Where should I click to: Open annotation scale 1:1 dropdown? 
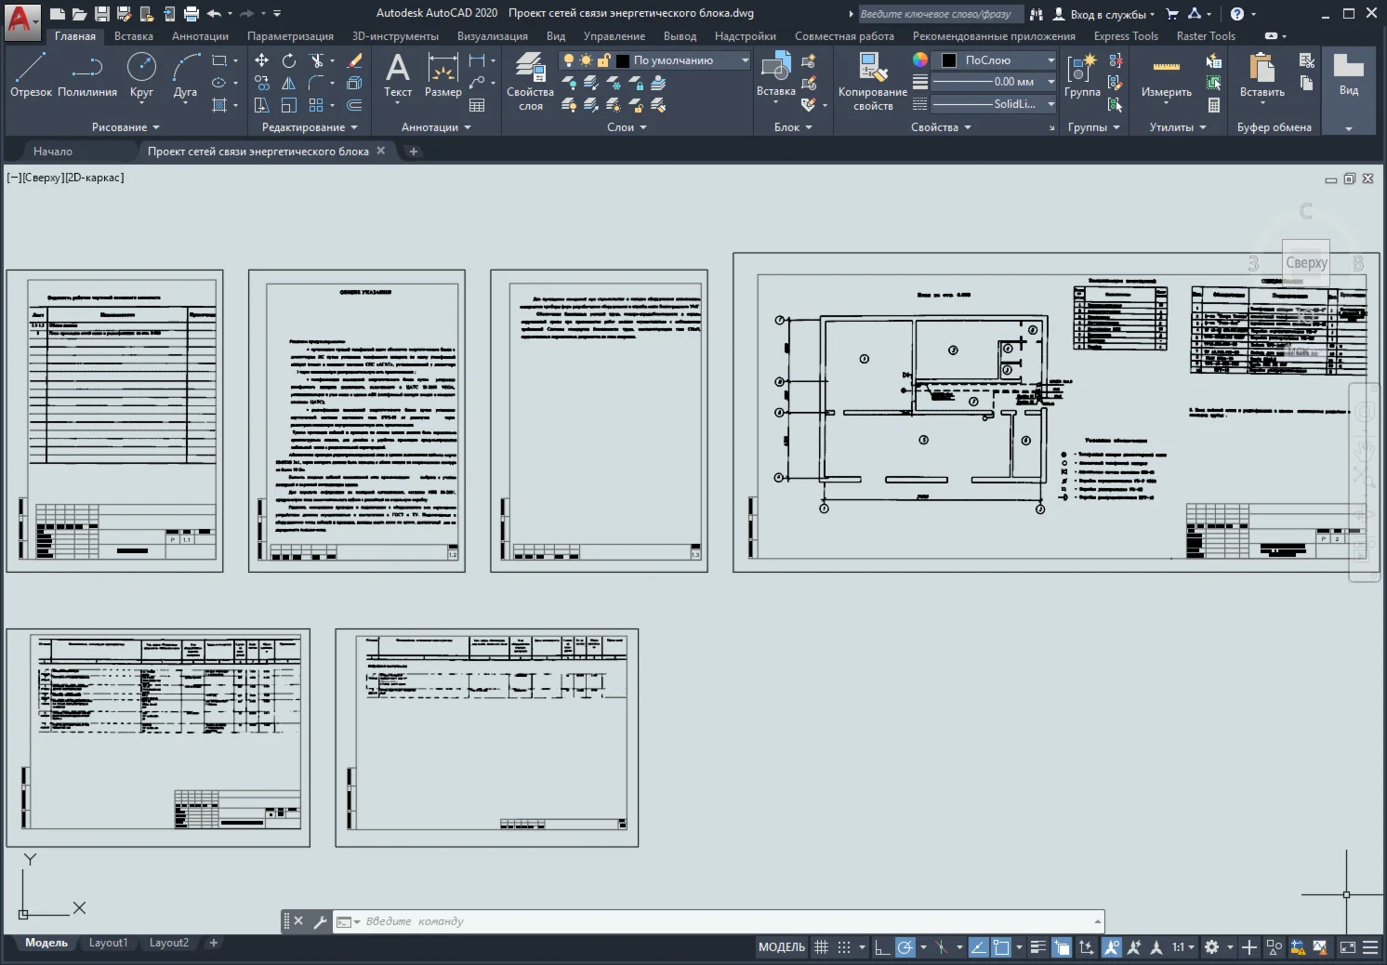point(1183,947)
